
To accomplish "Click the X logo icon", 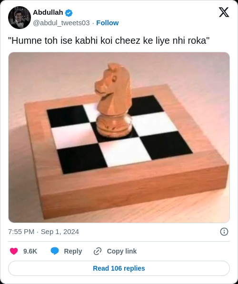I will click(x=224, y=12).
